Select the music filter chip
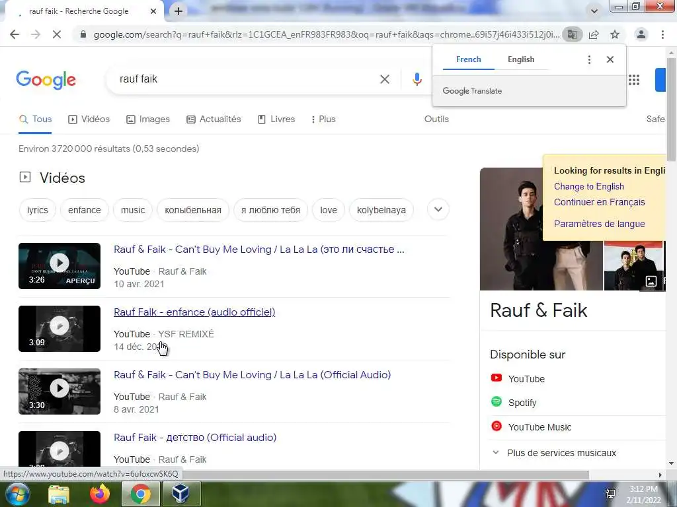 pyautogui.click(x=133, y=211)
